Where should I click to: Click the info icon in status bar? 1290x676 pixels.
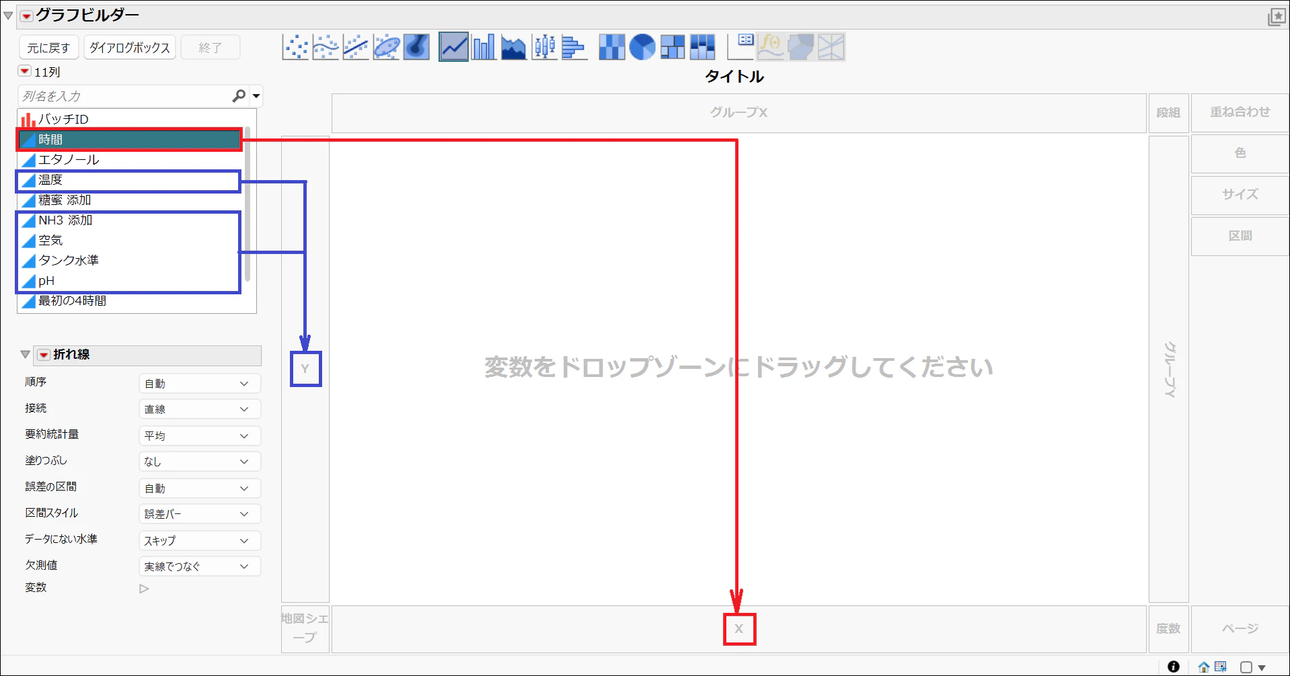pos(1174,667)
